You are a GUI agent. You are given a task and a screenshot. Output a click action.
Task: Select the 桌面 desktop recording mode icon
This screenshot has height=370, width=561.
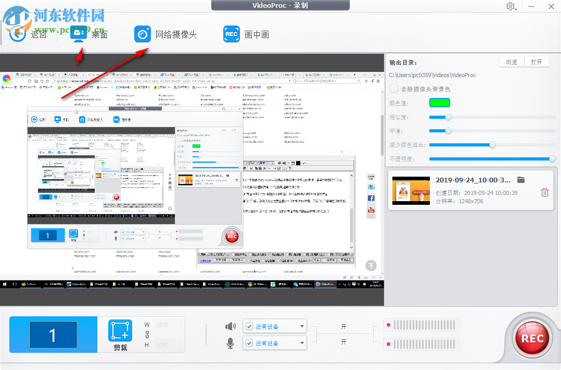click(78, 33)
